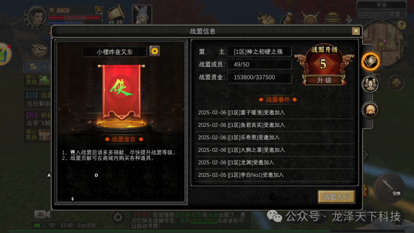
Task: Close the 战盟信息 dialog
Action: pyautogui.click(x=356, y=31)
